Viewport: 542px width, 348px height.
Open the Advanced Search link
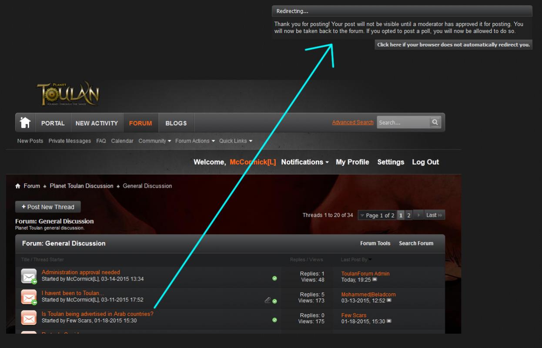[353, 123]
